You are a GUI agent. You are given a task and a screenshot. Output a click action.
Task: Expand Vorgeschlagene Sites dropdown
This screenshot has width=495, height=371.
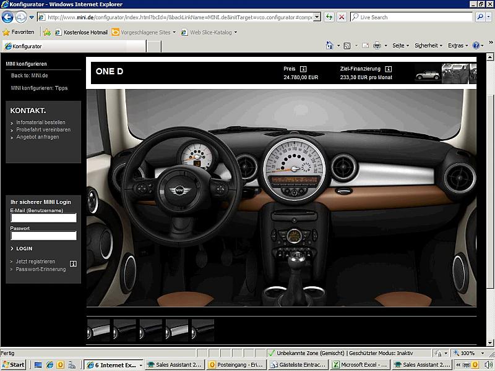pos(174,32)
